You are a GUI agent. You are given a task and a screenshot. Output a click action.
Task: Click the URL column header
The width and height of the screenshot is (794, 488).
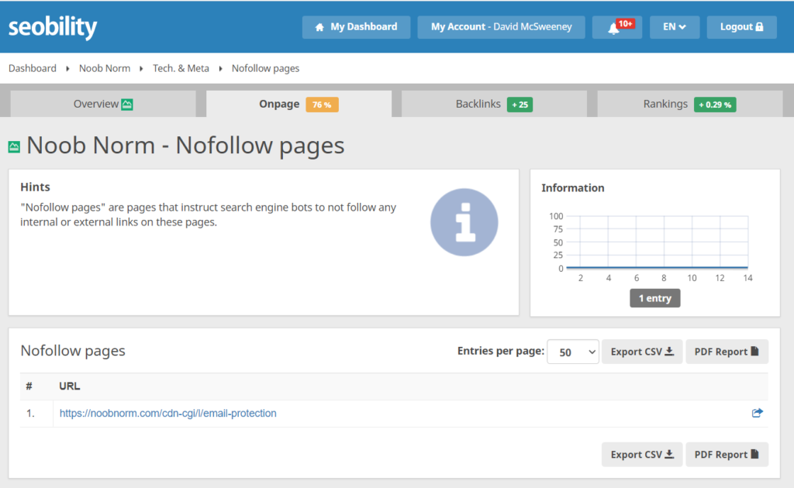point(69,387)
